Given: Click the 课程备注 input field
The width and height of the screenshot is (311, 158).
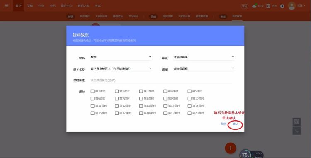Looking at the screenshot, I should coord(161,80).
